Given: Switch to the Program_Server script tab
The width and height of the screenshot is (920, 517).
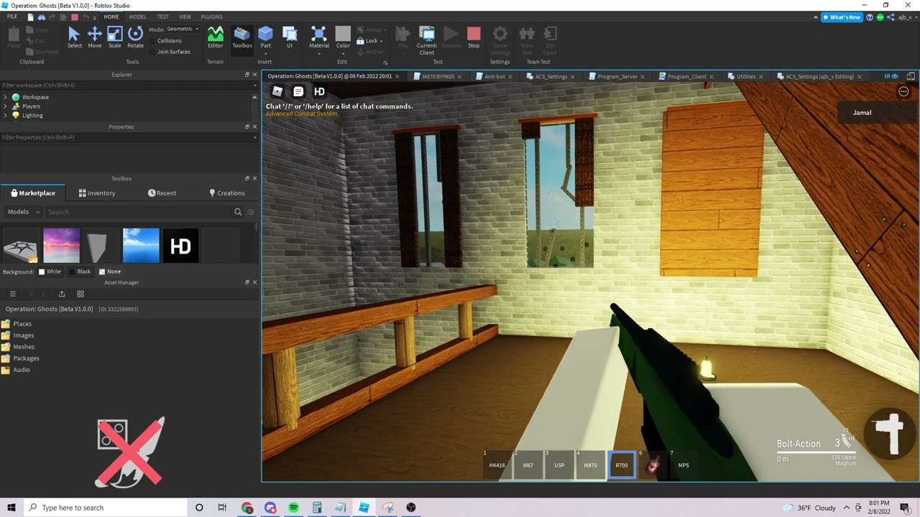Looking at the screenshot, I should click(617, 76).
